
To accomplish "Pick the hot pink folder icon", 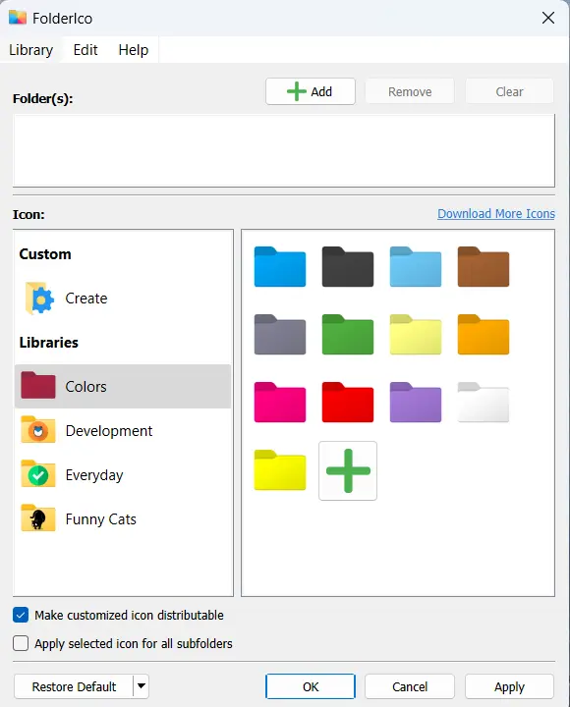I will point(280,403).
